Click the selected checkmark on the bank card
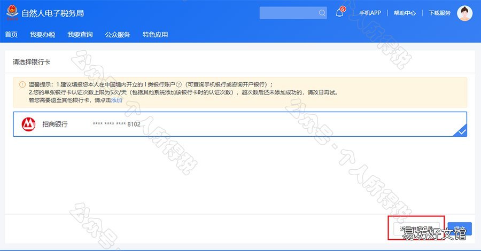The width and height of the screenshot is (481, 251). tap(461, 132)
